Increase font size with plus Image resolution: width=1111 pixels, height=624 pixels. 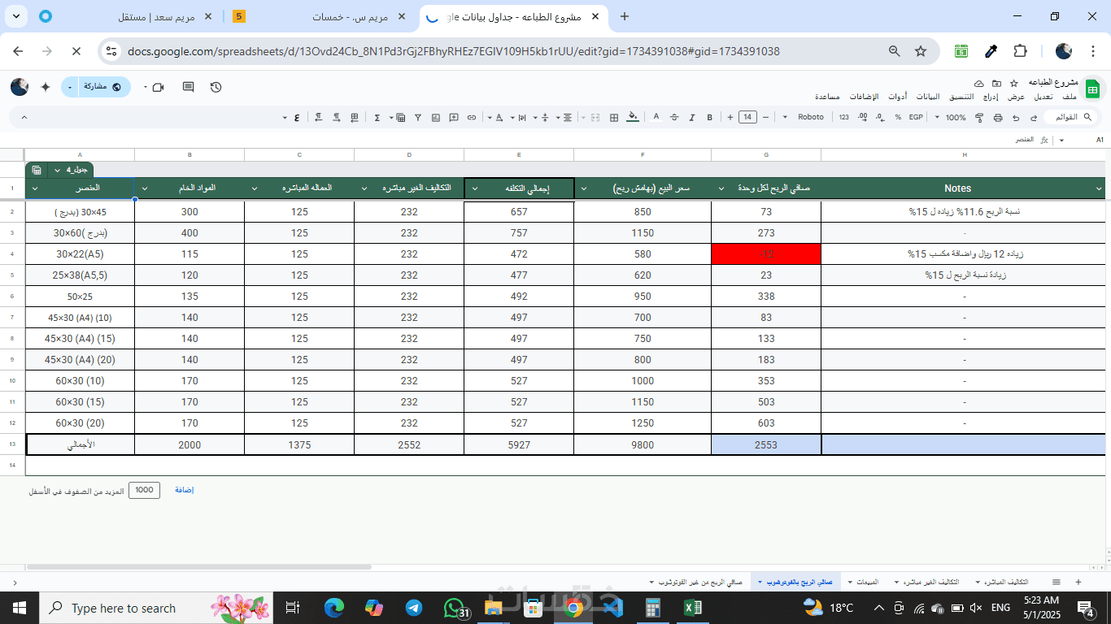coord(730,118)
